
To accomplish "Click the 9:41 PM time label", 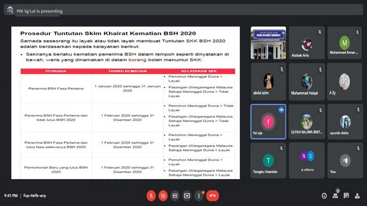I will (11, 196).
